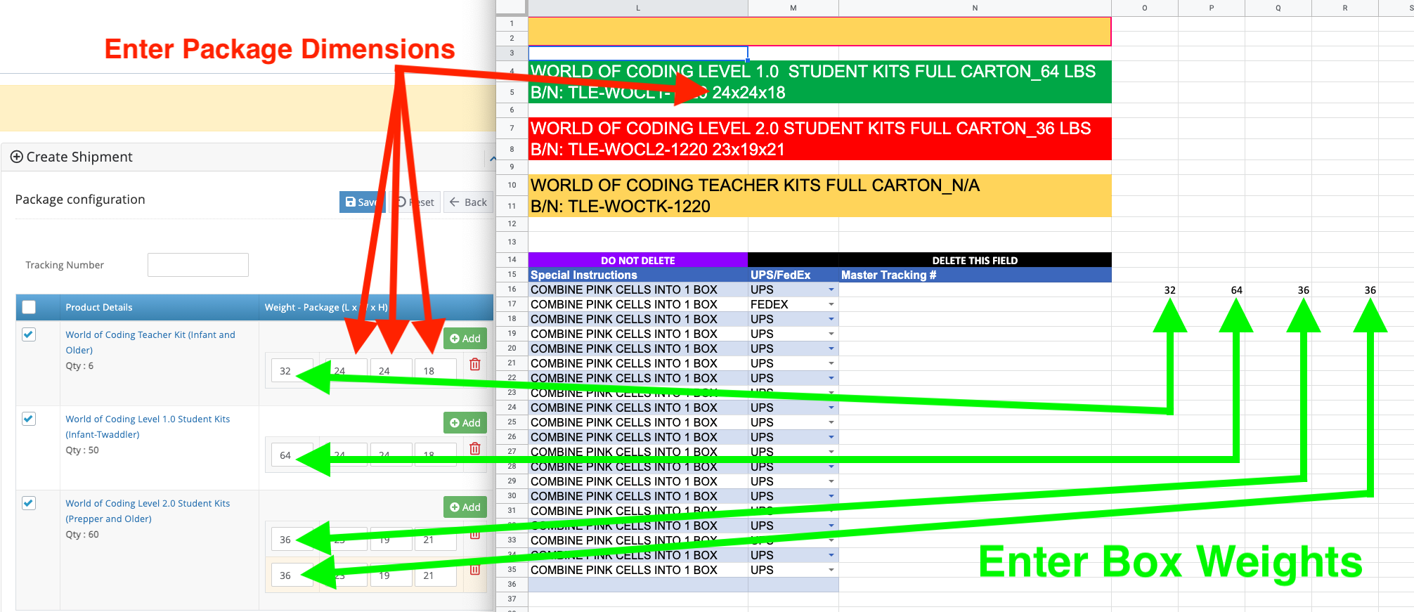Open the carrier dropdown arrow in row 21
Screen dimensions: 1414x612
pyautogui.click(x=831, y=363)
